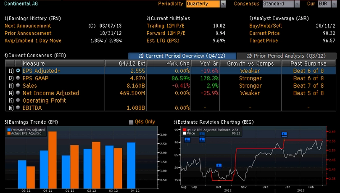Click the Continental AG company title

[21, 3]
